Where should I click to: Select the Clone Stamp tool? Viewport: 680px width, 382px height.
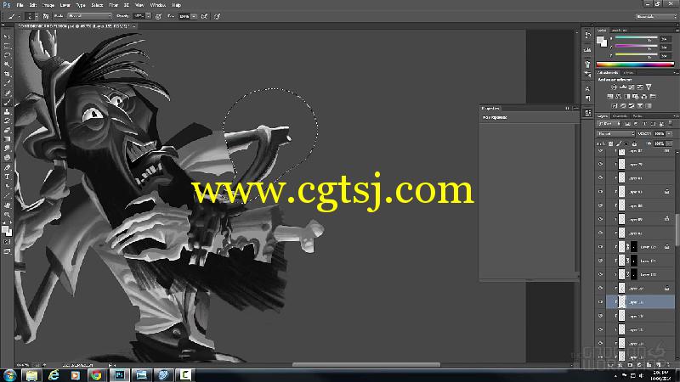pyautogui.click(x=7, y=112)
